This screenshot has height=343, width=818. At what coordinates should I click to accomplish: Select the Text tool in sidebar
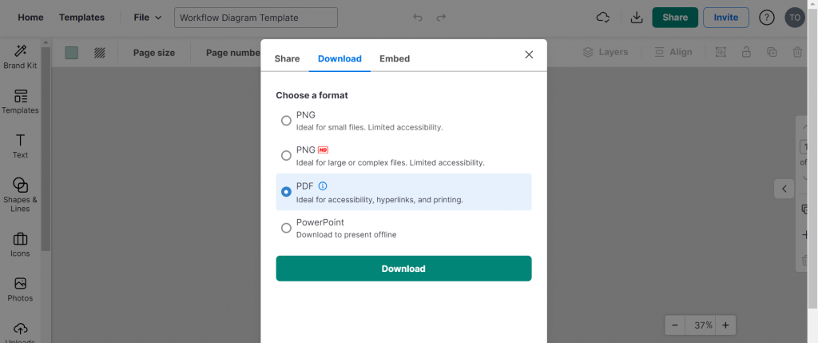(20, 146)
